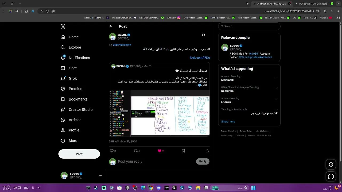
Task: Open Chrome from the taskbar
Action: coord(151,188)
